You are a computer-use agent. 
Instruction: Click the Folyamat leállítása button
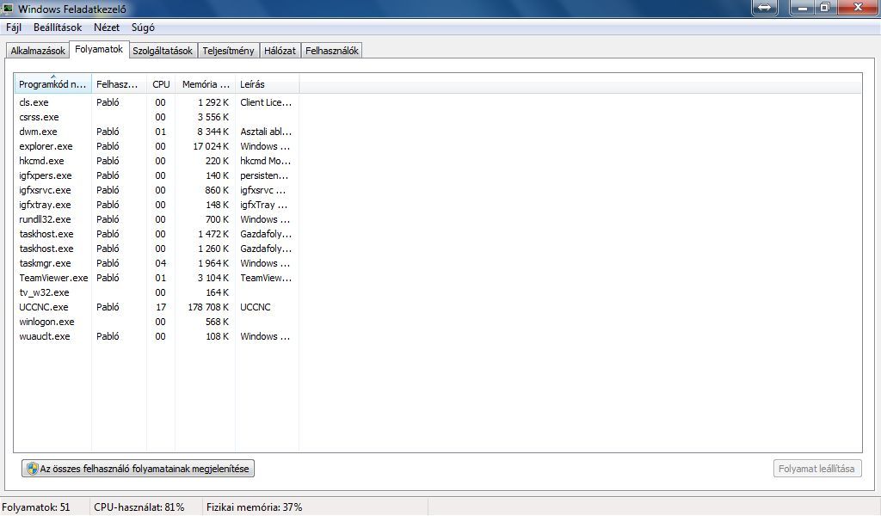pos(816,469)
